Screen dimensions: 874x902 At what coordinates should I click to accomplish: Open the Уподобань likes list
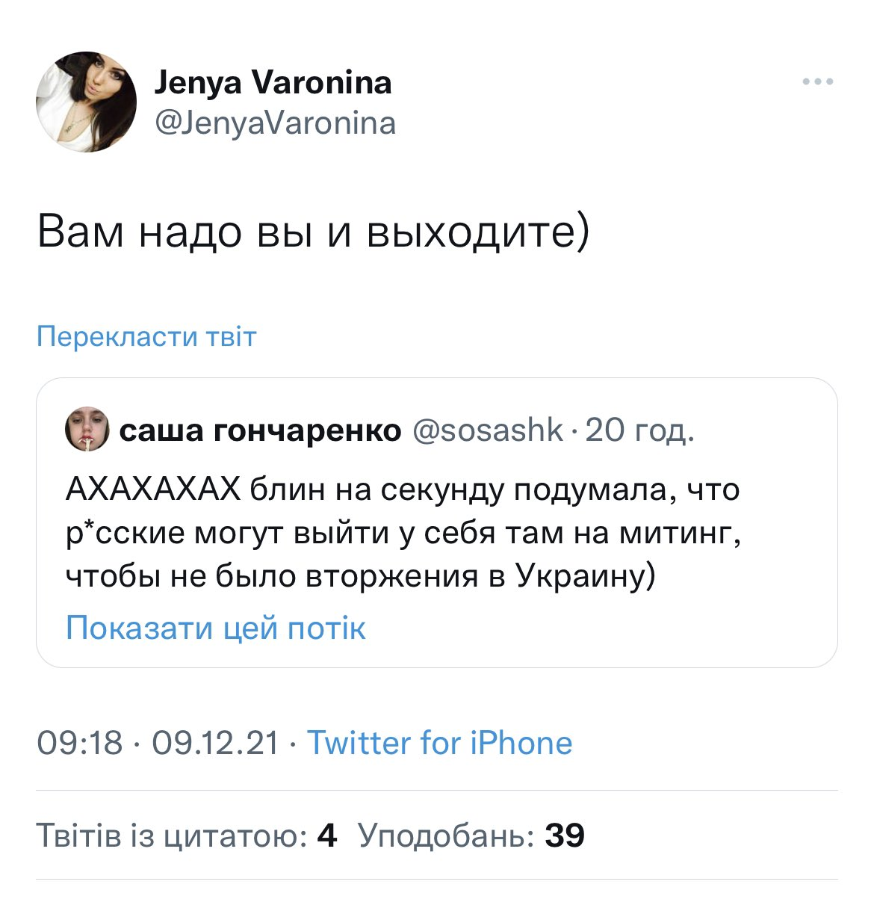coord(447,835)
